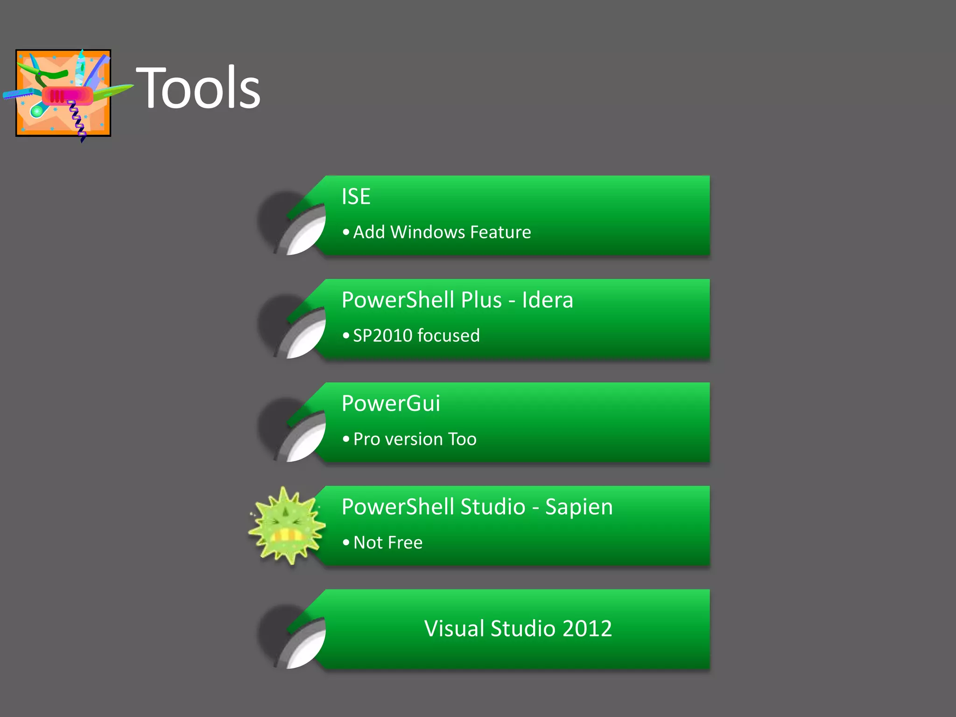Click the curled leaf icon beside PowerShell Plus
Viewport: 956px width, 717px height.
(x=291, y=326)
